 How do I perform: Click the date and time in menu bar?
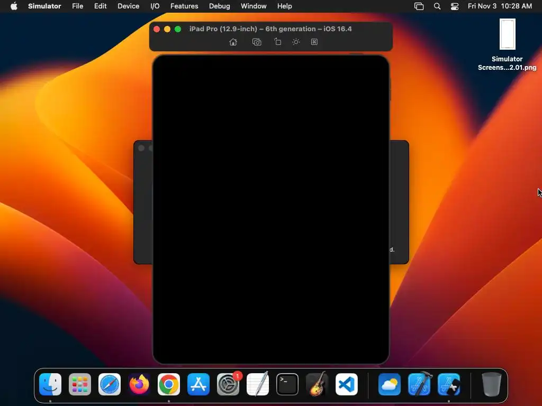[500, 6]
